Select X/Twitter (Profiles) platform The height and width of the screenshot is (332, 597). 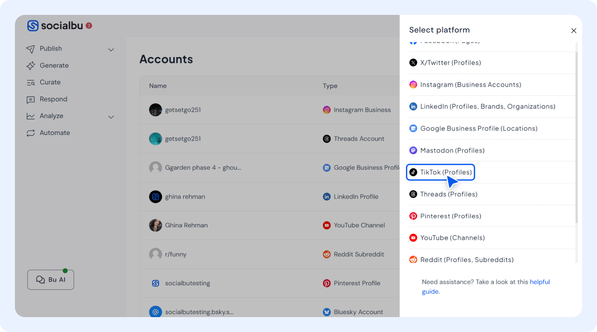point(450,63)
